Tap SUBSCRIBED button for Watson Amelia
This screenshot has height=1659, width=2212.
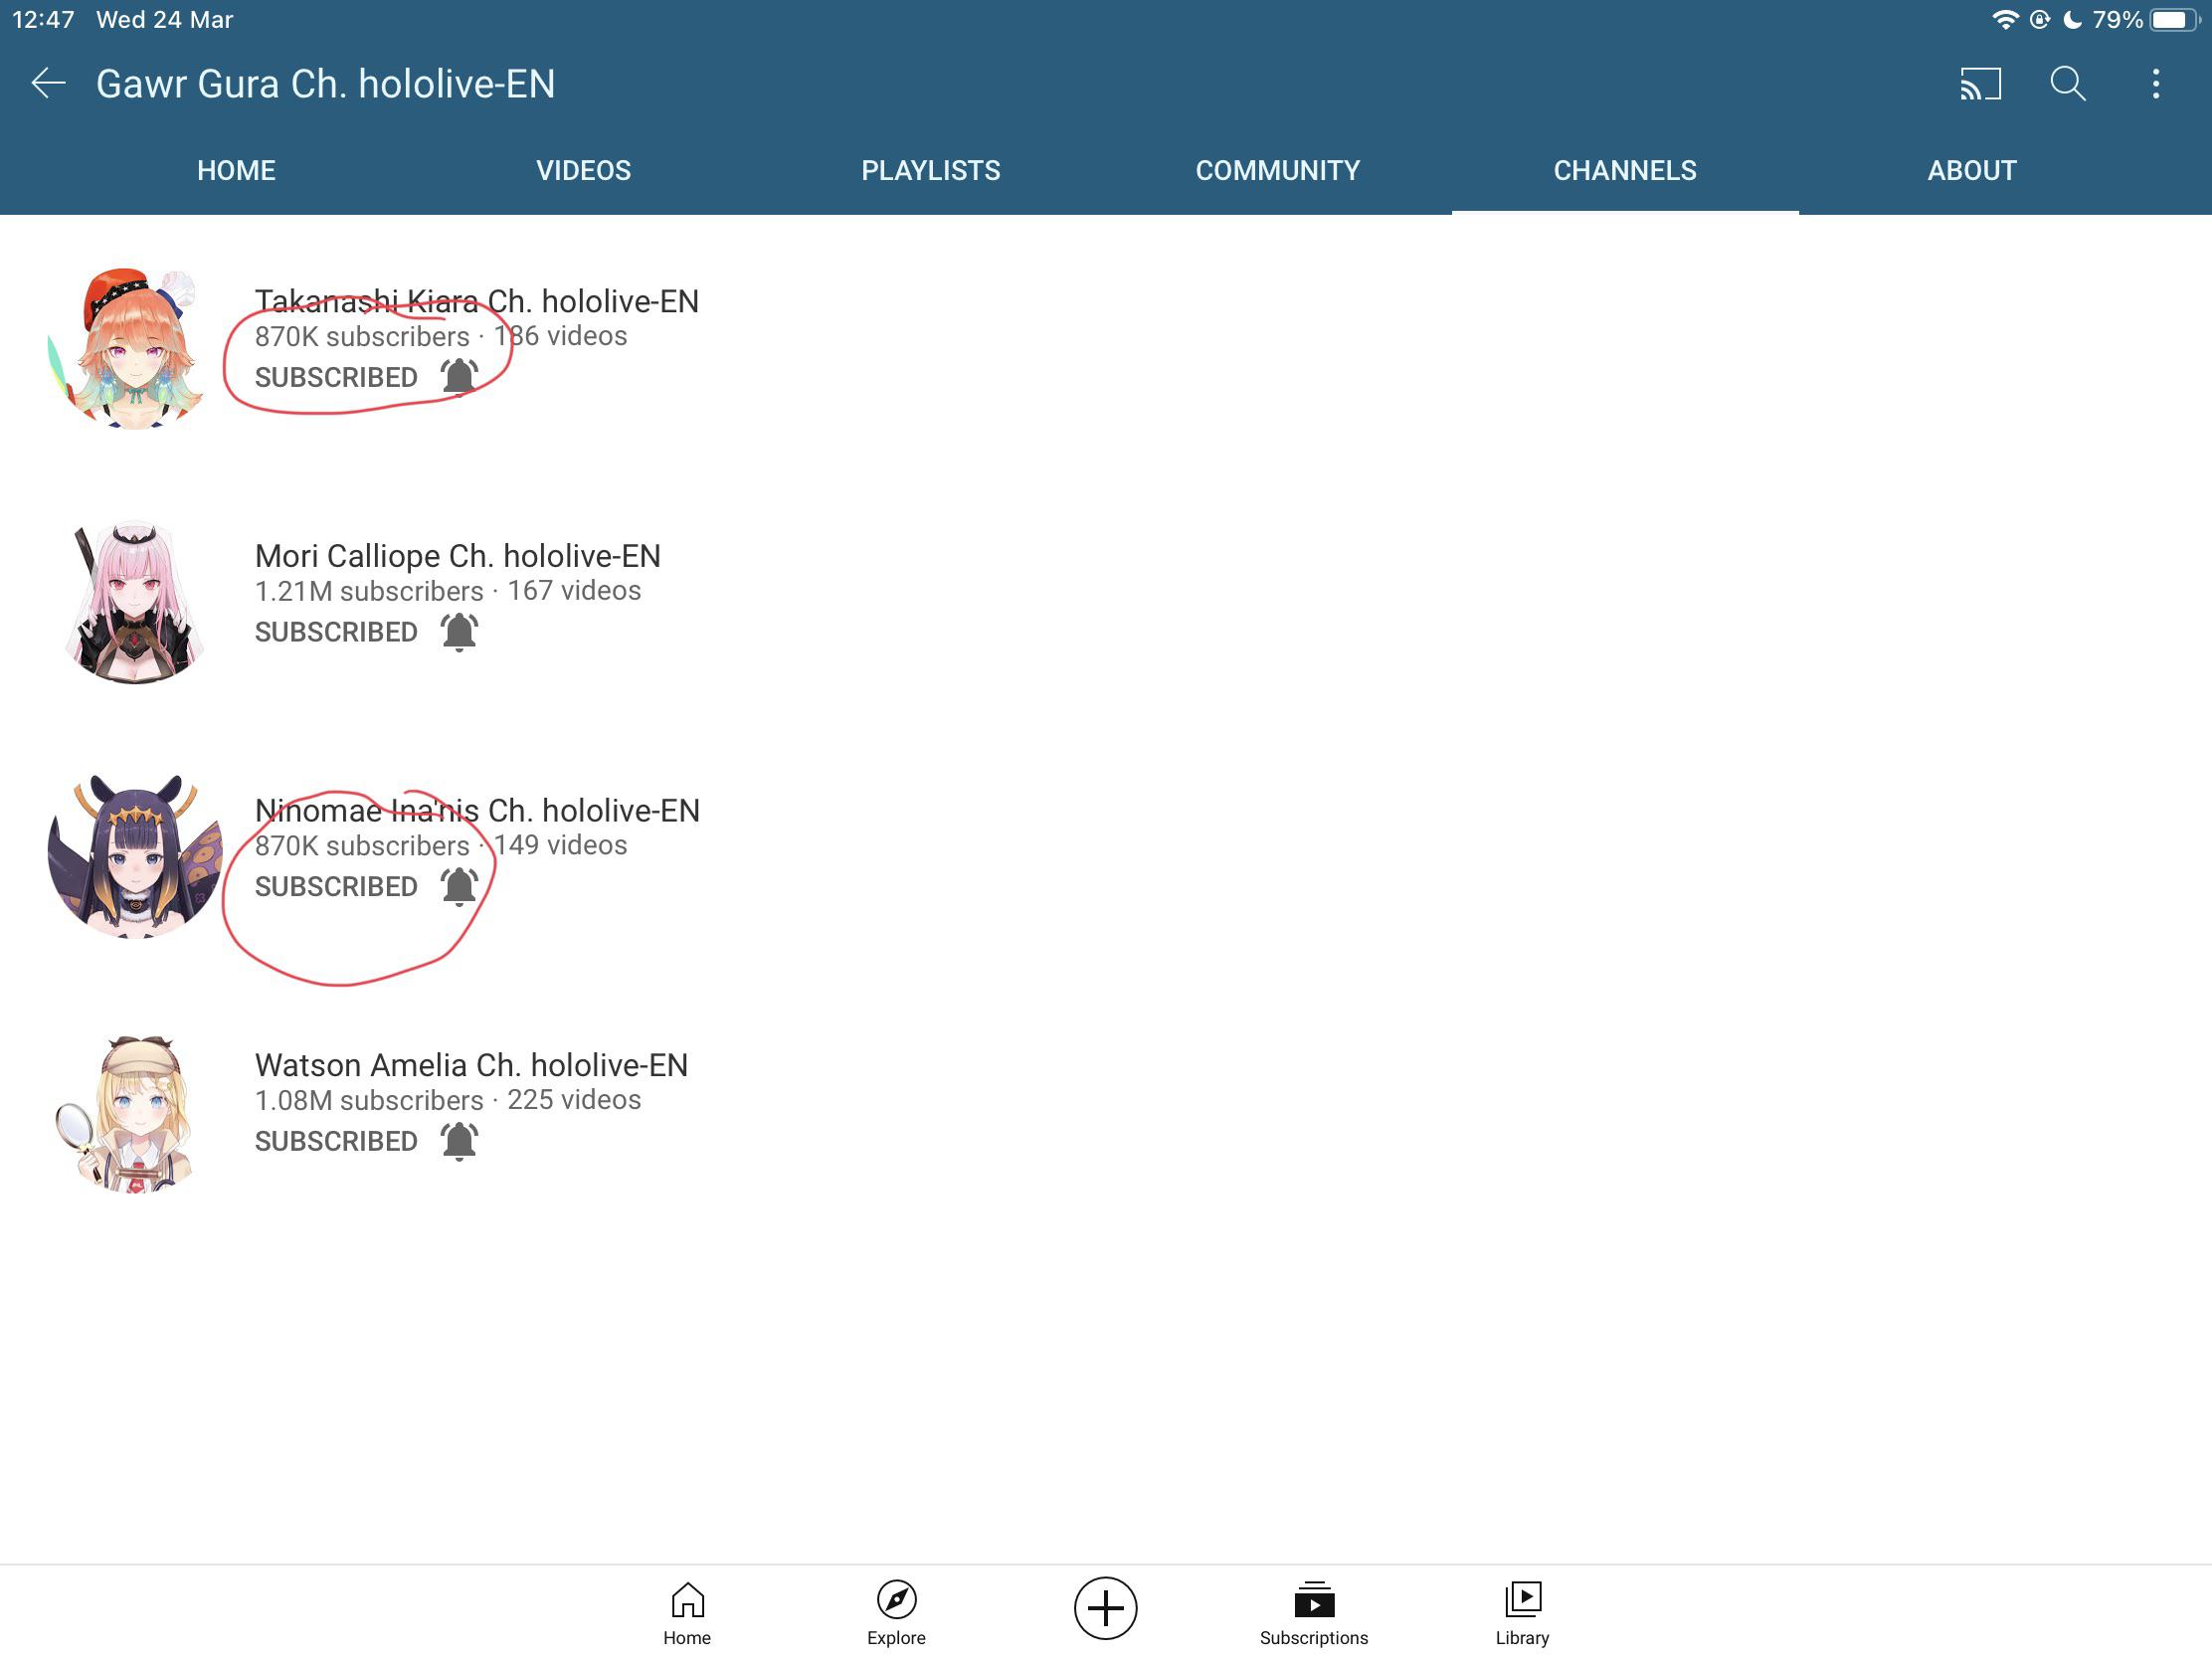coord(336,1141)
